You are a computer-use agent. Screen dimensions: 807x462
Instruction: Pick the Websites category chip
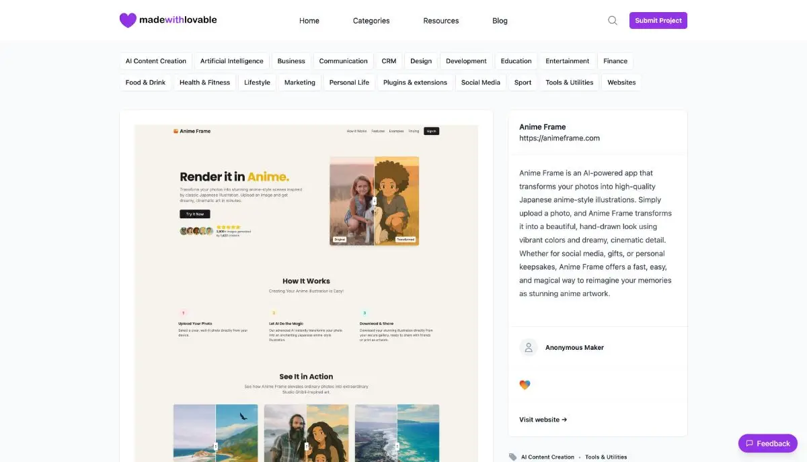(621, 83)
